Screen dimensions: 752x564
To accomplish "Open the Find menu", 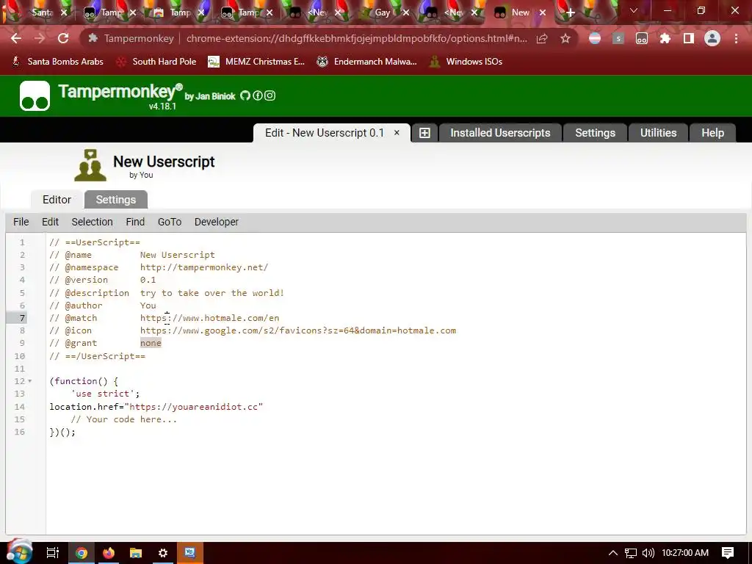I will [135, 222].
